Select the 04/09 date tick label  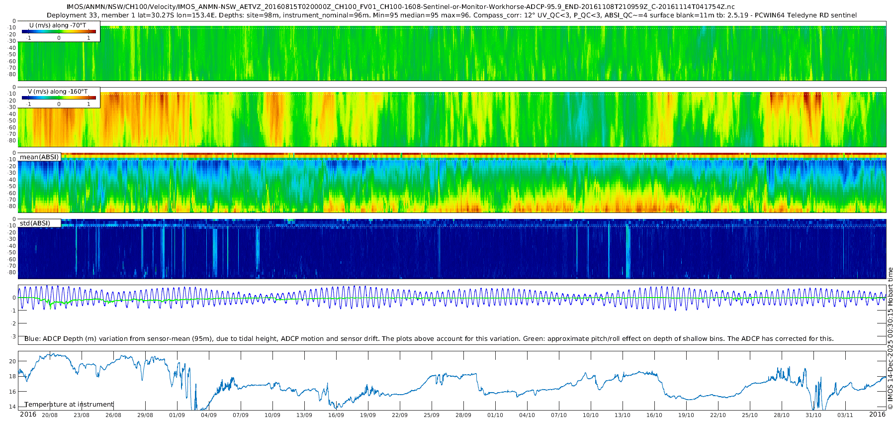[209, 415]
